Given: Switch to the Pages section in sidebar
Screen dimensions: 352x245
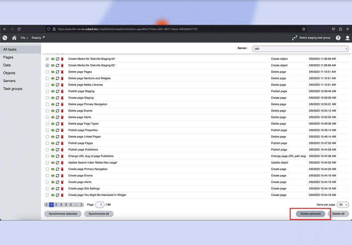Looking at the screenshot, I should 8,57.
